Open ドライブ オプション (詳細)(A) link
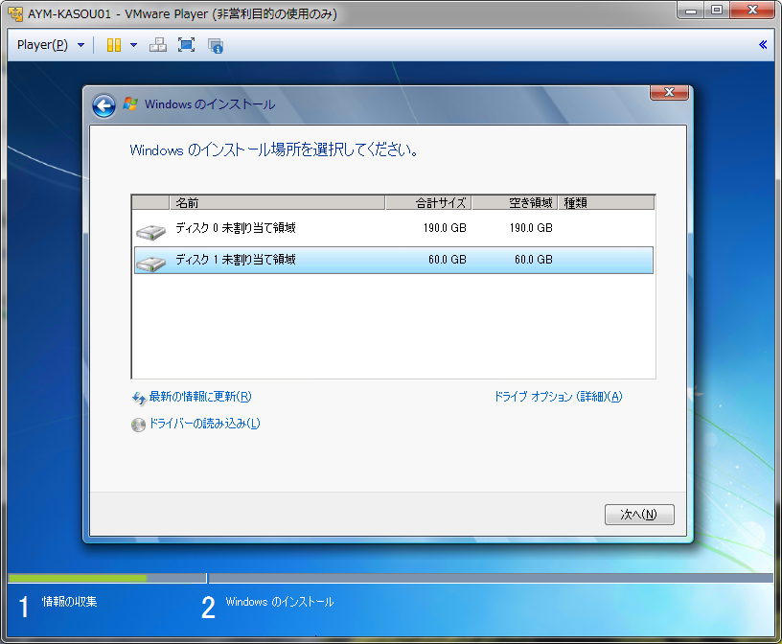The width and height of the screenshot is (782, 644). coord(558,397)
